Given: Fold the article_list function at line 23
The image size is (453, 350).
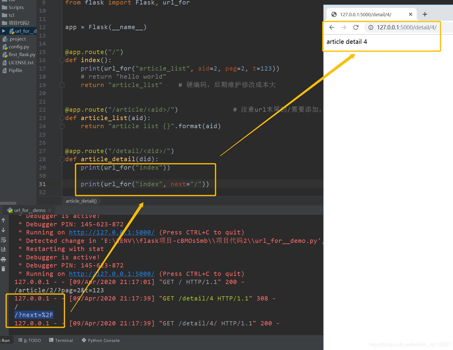Looking at the screenshot, I should pyautogui.click(x=62, y=118).
